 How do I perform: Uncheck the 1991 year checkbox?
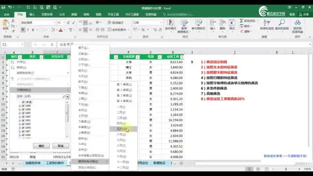click(23, 120)
